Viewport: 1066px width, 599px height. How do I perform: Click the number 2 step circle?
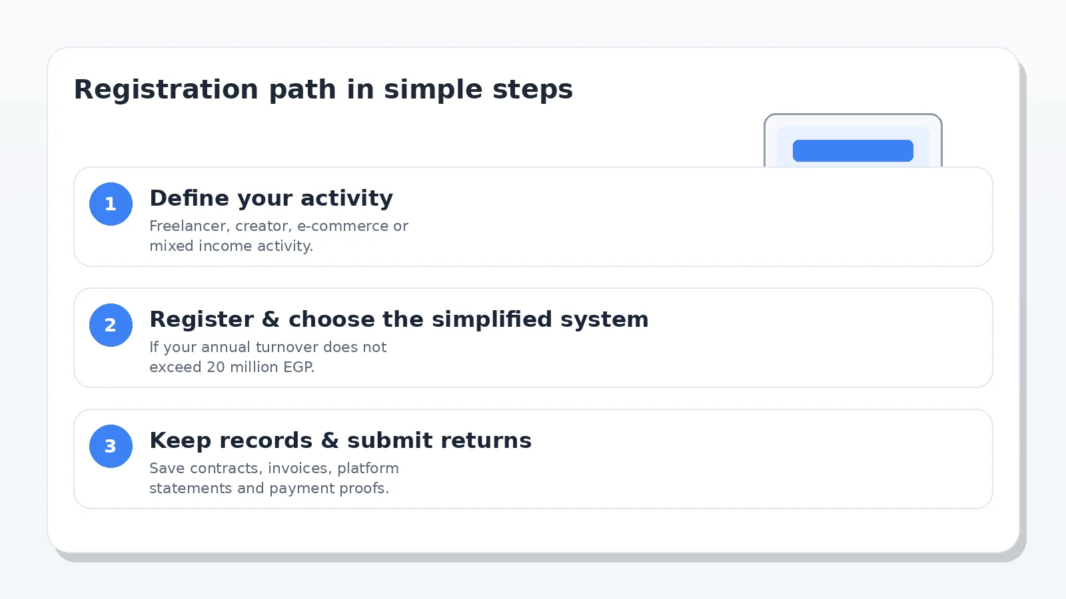(111, 325)
